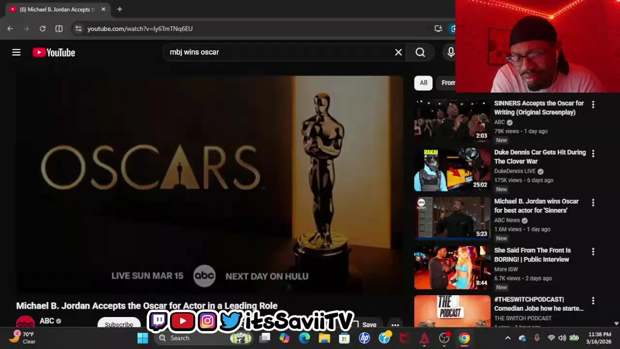This screenshot has width=620, height=349.
Task: Go to the YouTube home logo
Action: [54, 52]
